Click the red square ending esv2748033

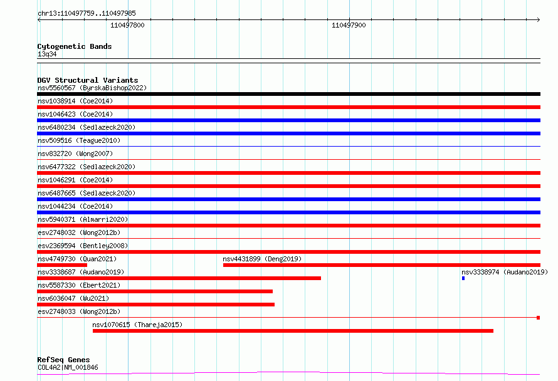tap(539, 318)
